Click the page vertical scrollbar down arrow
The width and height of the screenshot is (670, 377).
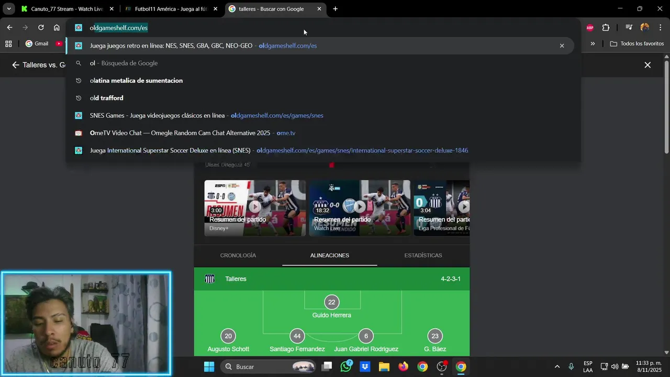tap(666, 352)
